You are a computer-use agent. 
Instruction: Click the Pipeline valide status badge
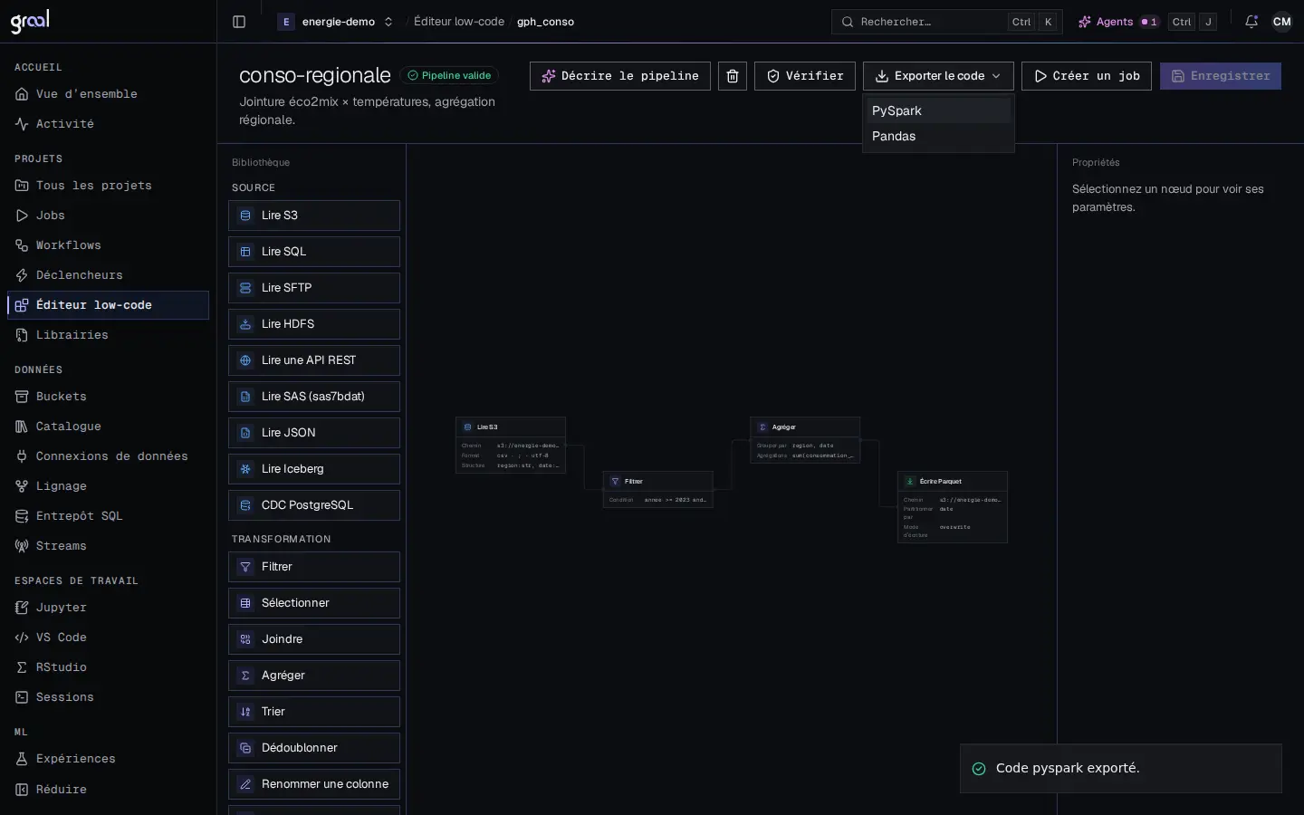[x=449, y=75]
